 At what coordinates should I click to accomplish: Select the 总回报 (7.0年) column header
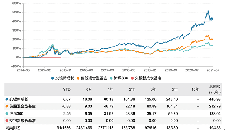pyautogui.click(x=215, y=89)
